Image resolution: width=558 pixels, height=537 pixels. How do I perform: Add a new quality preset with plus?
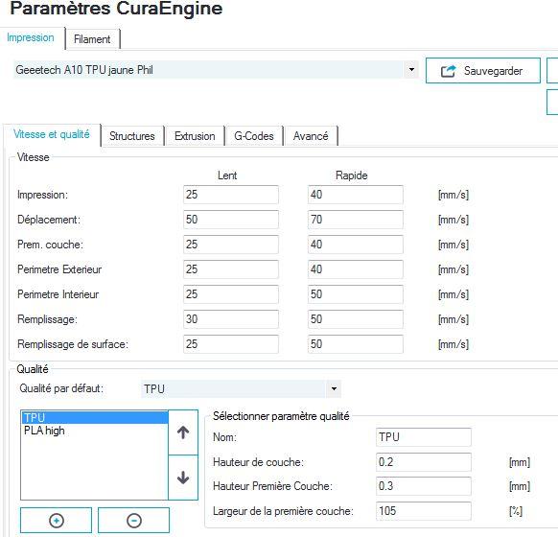coord(57,521)
